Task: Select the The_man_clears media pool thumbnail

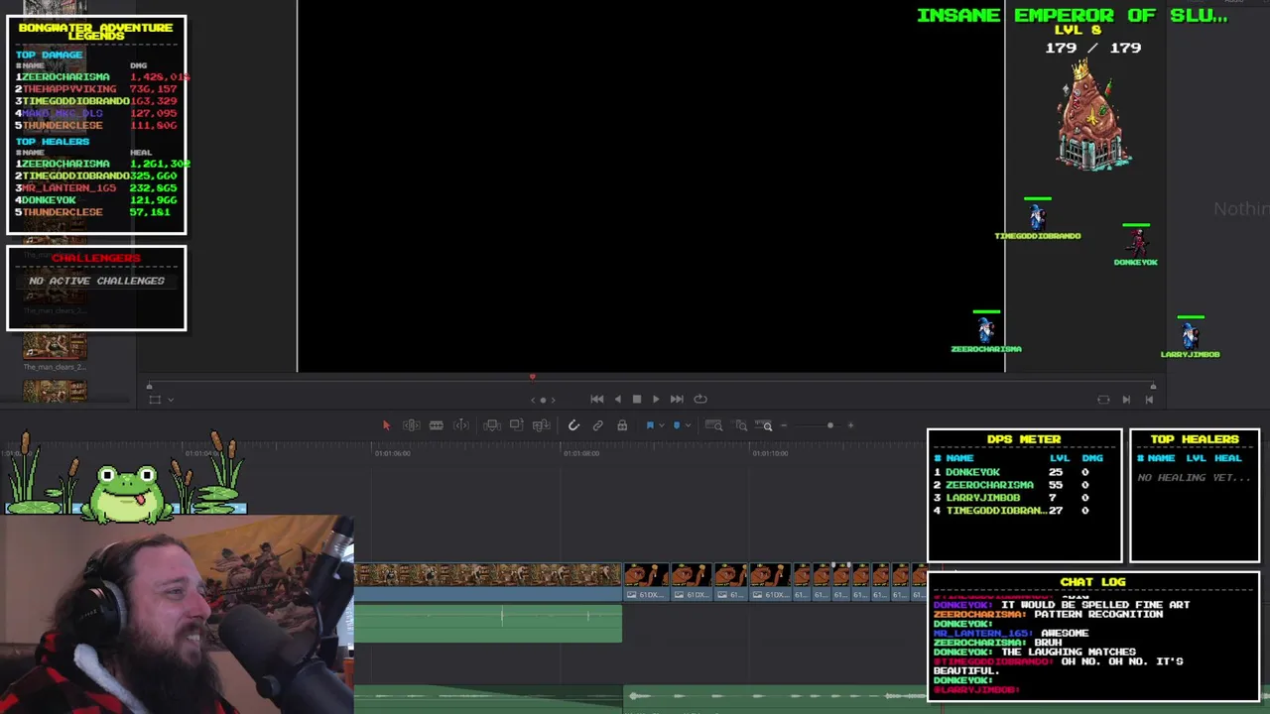Action: 55,345
